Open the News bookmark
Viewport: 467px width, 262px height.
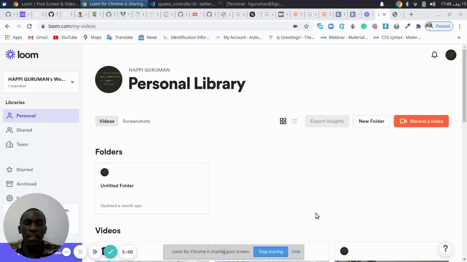click(148, 37)
